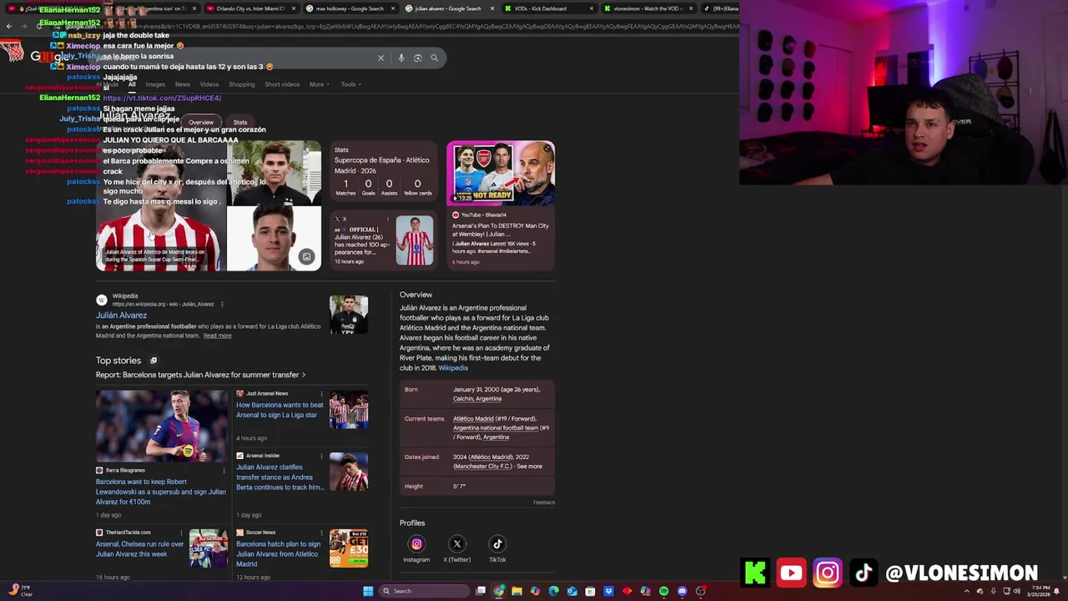
Task: Open the Lewandowski Barcelona story thumbnail
Action: (161, 426)
